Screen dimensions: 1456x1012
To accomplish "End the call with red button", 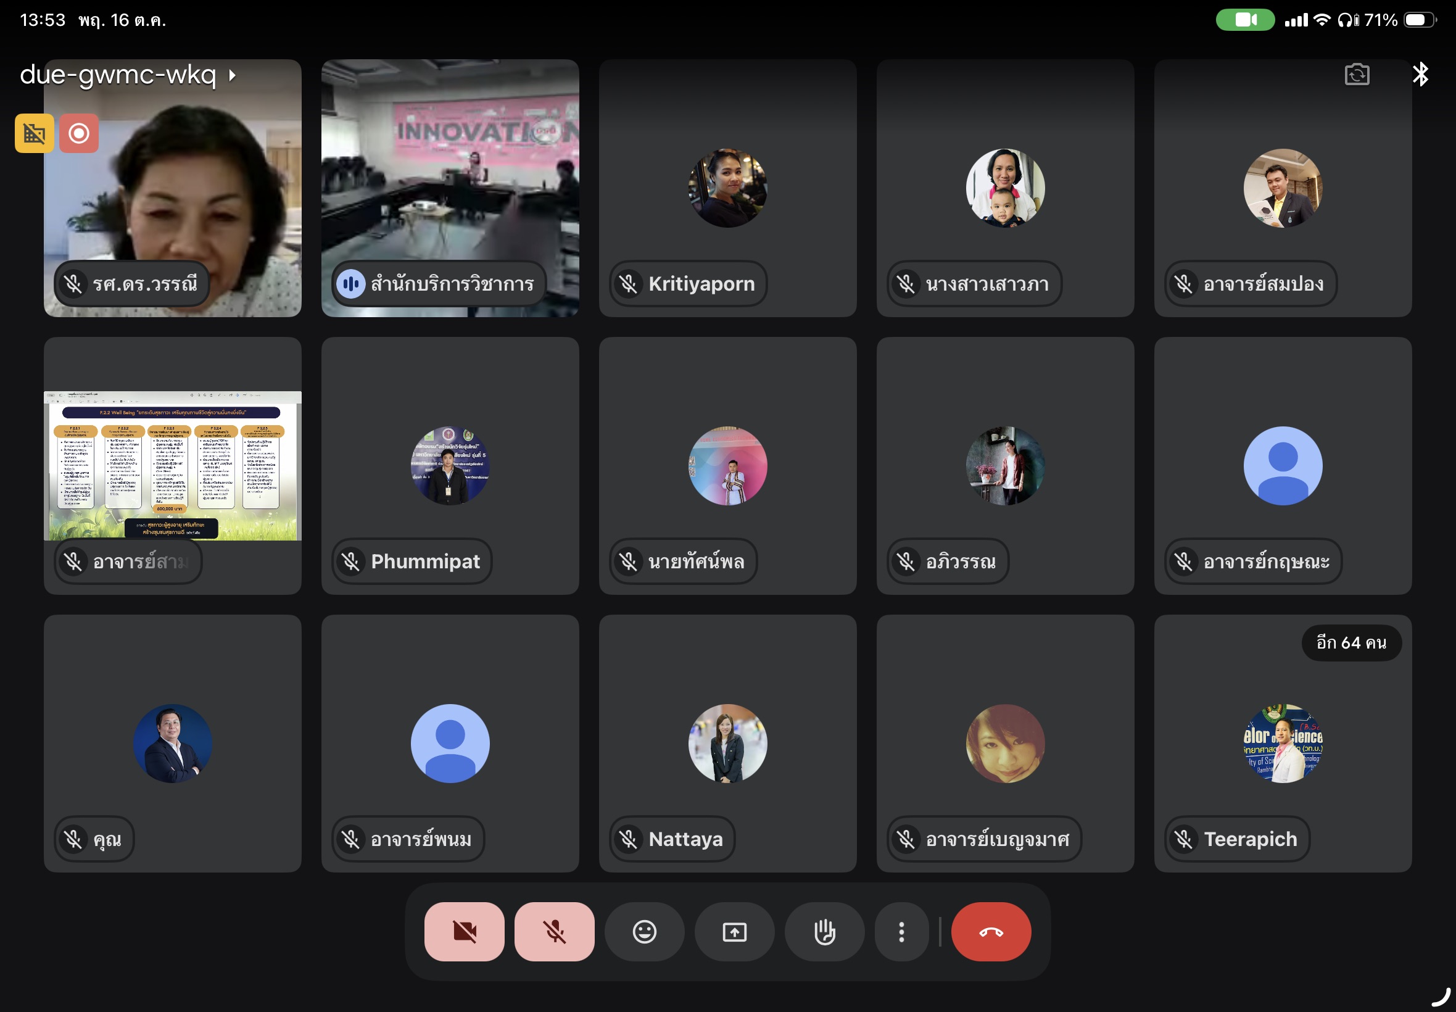I will [991, 931].
